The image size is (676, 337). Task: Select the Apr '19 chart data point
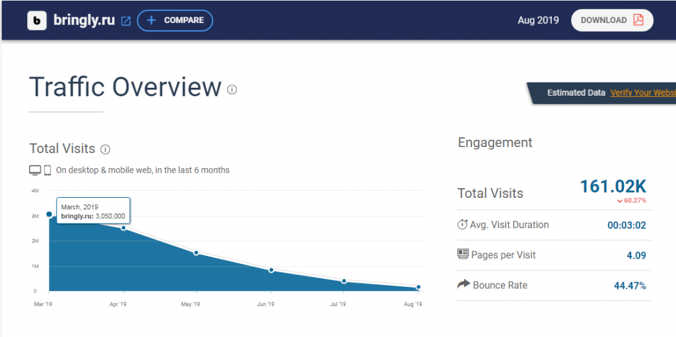coord(123,228)
